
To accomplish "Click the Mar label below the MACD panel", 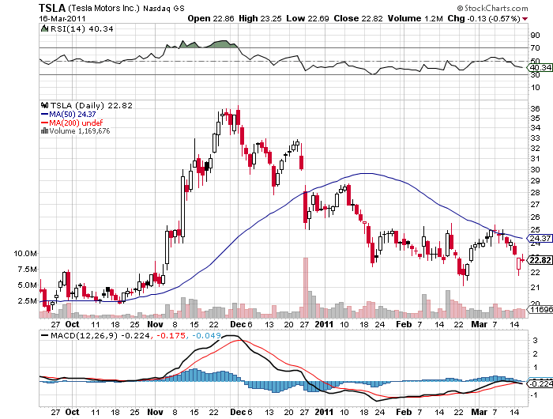I will [479, 413].
